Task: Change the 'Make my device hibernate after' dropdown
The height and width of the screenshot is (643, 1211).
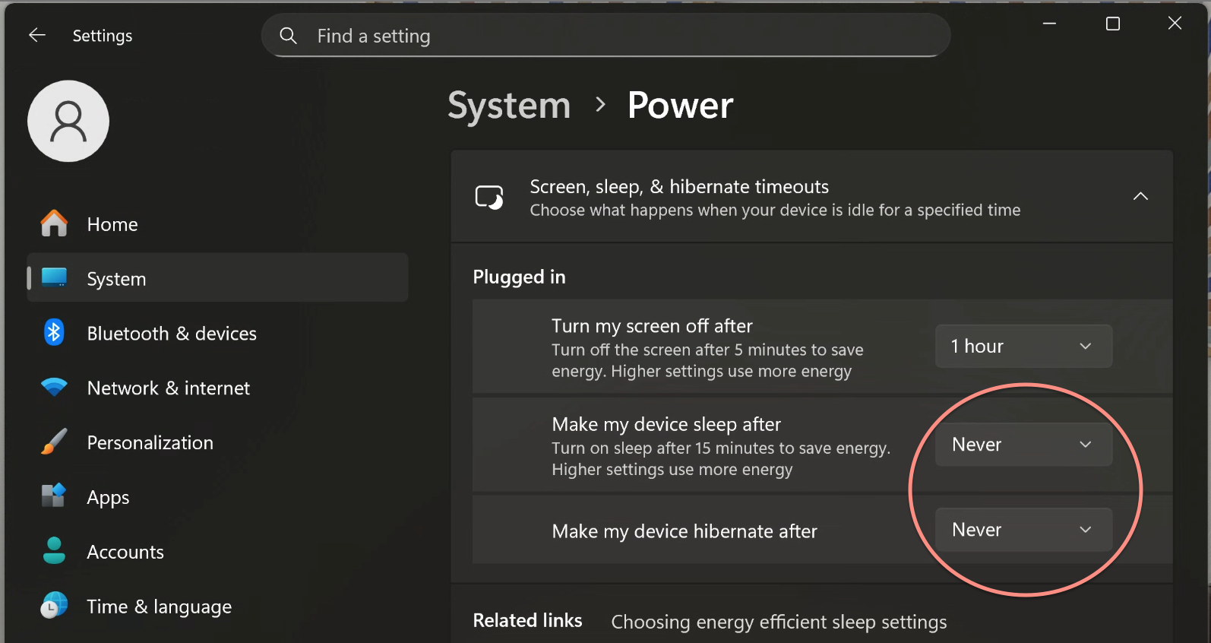Action: (x=1023, y=530)
